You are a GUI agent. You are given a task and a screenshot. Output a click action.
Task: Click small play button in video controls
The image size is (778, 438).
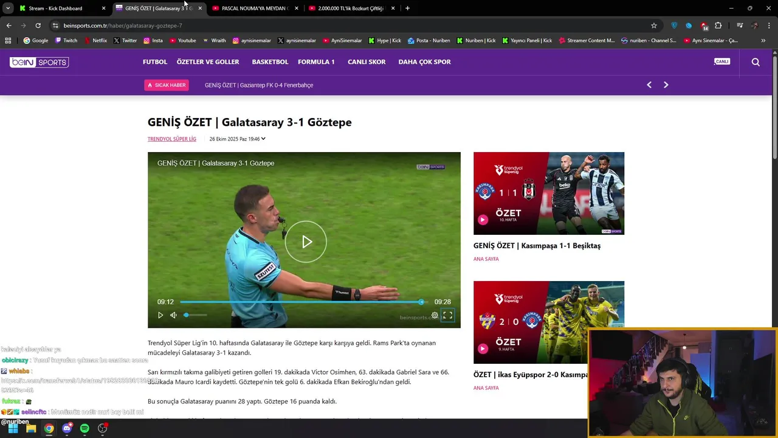160,315
